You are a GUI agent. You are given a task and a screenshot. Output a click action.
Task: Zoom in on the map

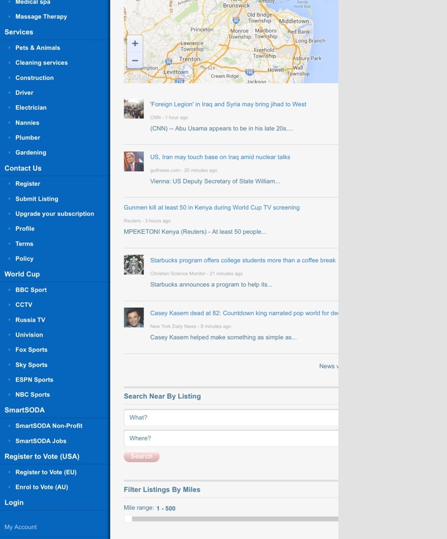pyautogui.click(x=135, y=44)
